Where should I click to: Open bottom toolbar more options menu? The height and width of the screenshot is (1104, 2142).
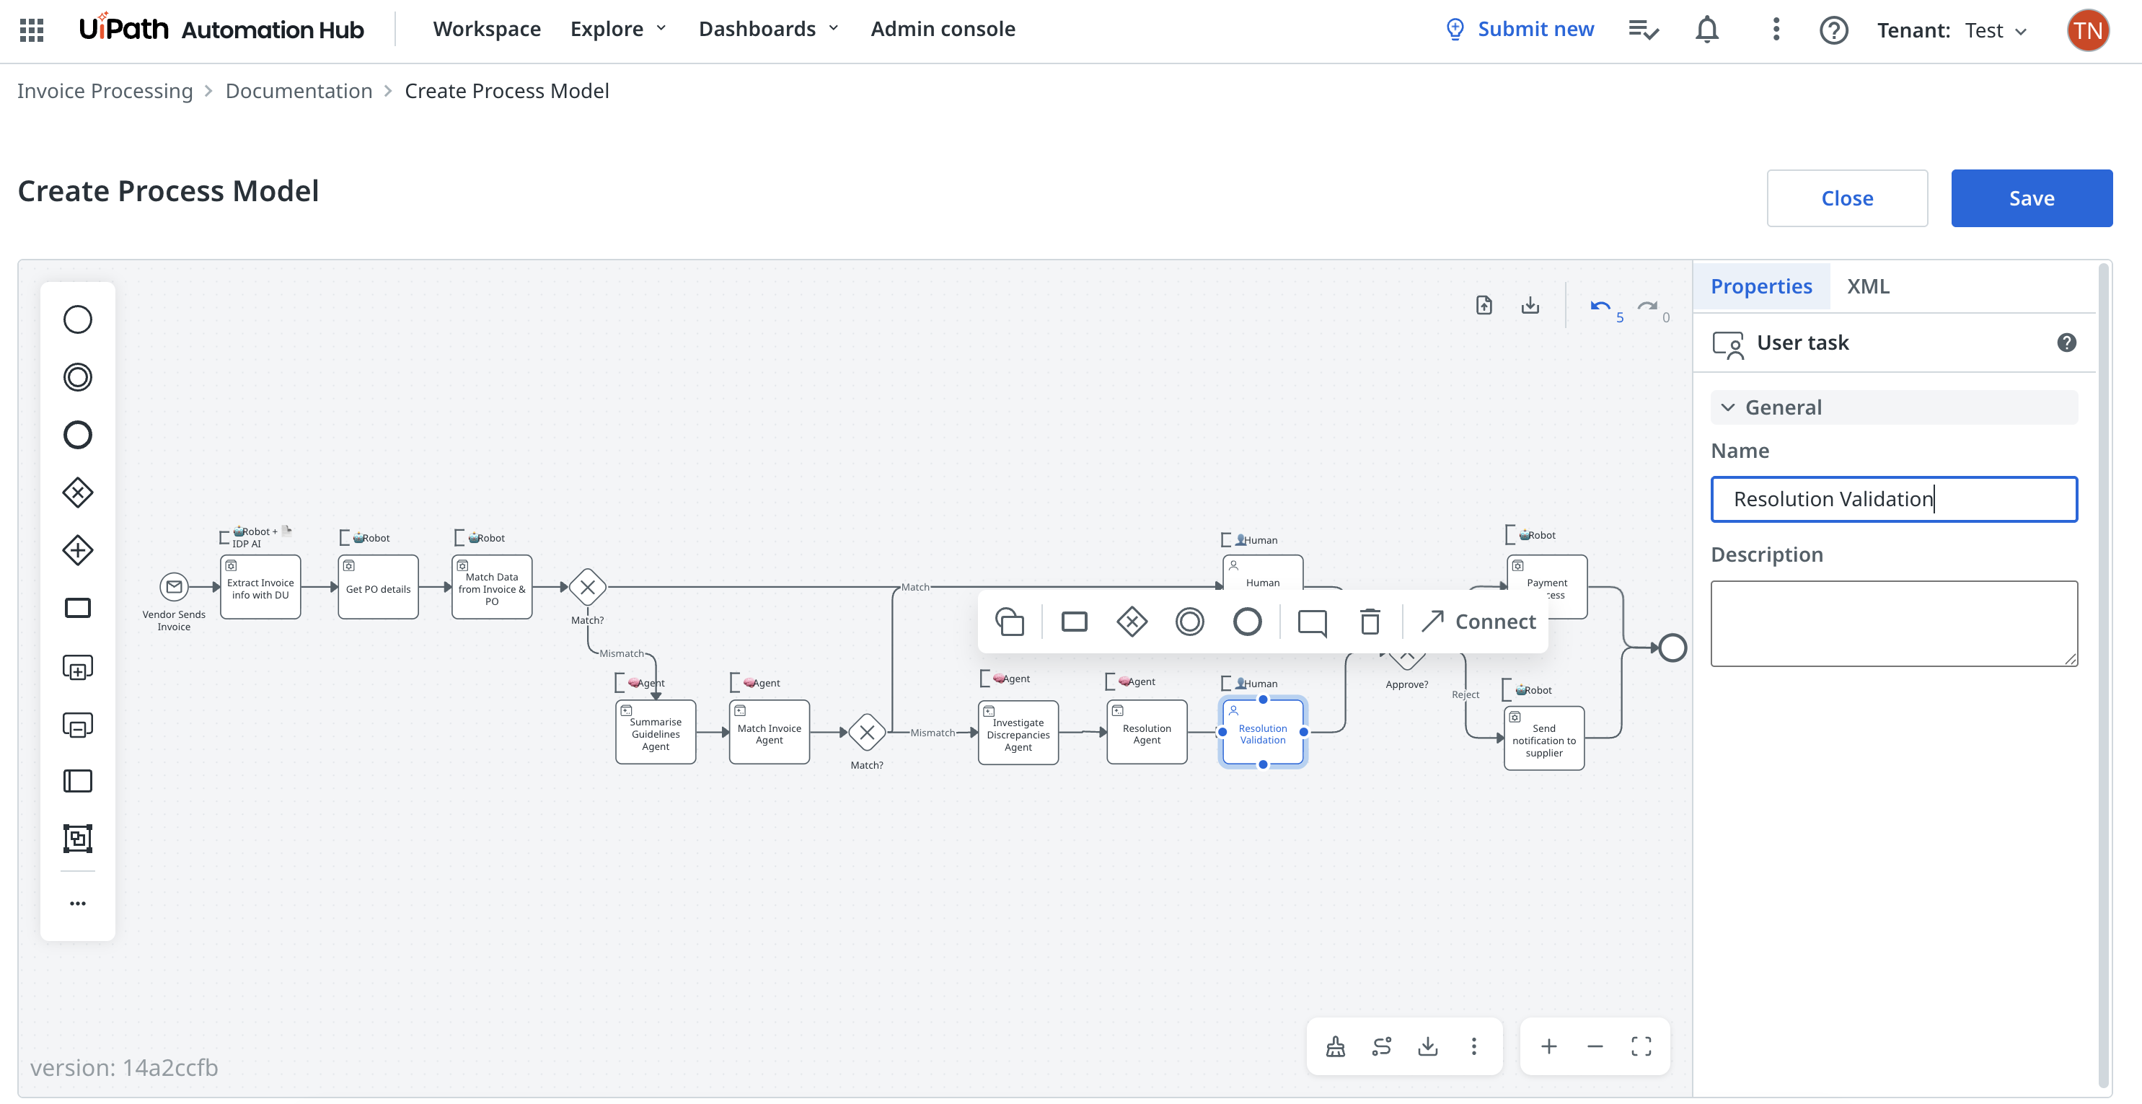[1474, 1046]
